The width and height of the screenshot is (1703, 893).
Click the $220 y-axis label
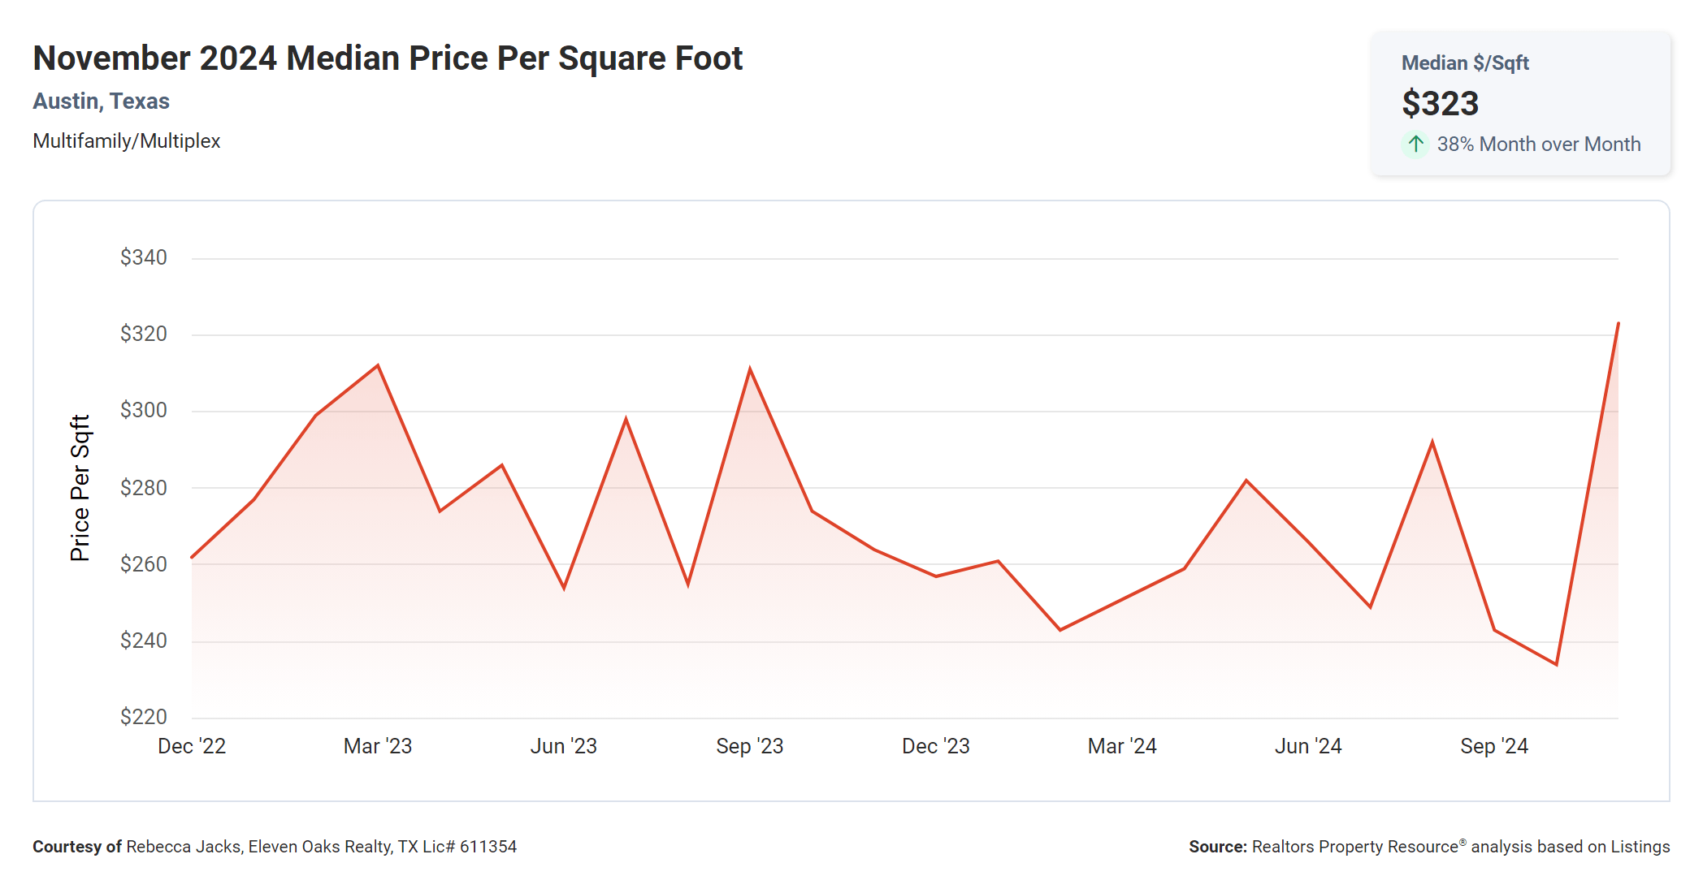pyautogui.click(x=144, y=717)
